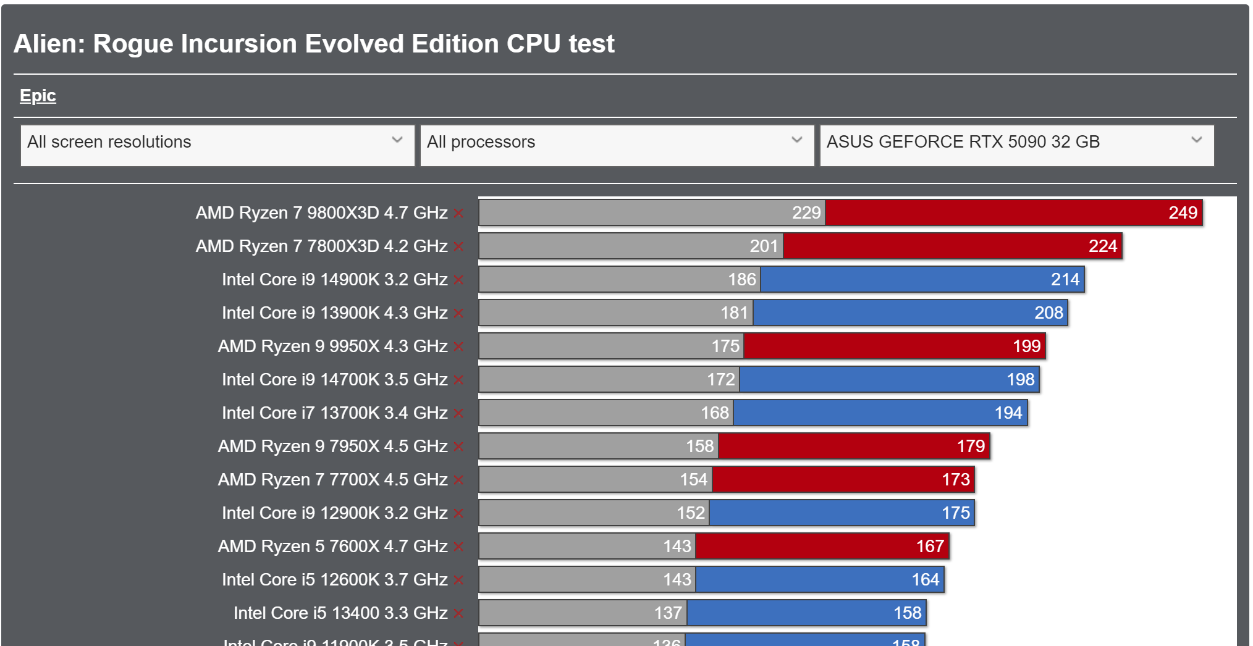
Task: Click the Intel Core i9 14700K blue bar
Action: click(x=889, y=380)
